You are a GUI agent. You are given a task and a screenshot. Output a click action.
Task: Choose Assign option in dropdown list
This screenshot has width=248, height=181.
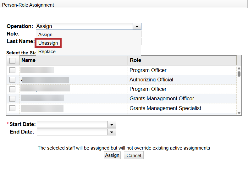[45, 35]
